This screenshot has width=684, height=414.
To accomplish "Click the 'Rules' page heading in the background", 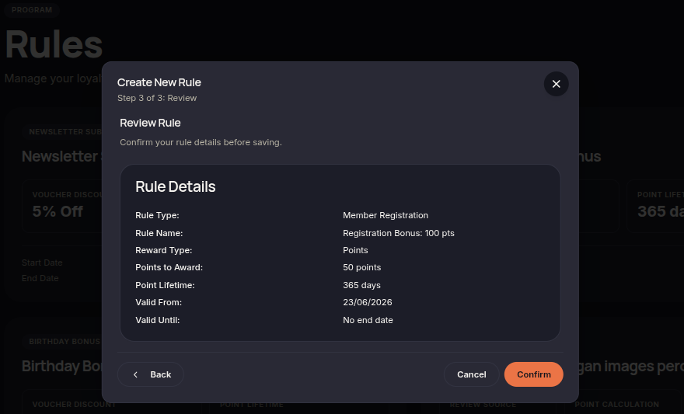I will tap(54, 44).
